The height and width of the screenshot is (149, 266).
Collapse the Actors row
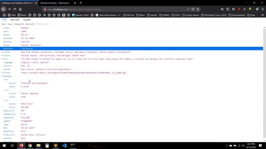click(2, 55)
